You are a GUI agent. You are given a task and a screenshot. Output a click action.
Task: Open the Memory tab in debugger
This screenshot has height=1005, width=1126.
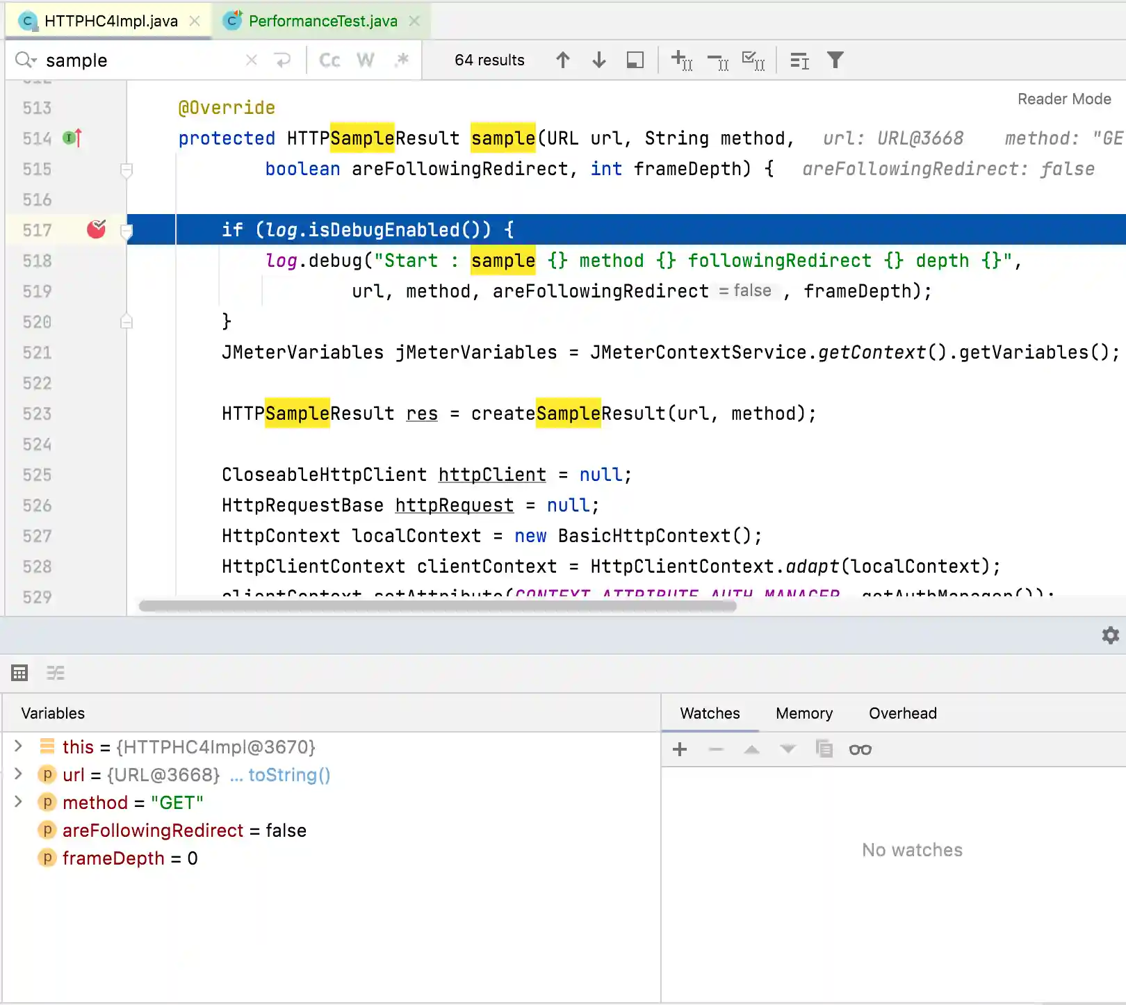coord(803,713)
